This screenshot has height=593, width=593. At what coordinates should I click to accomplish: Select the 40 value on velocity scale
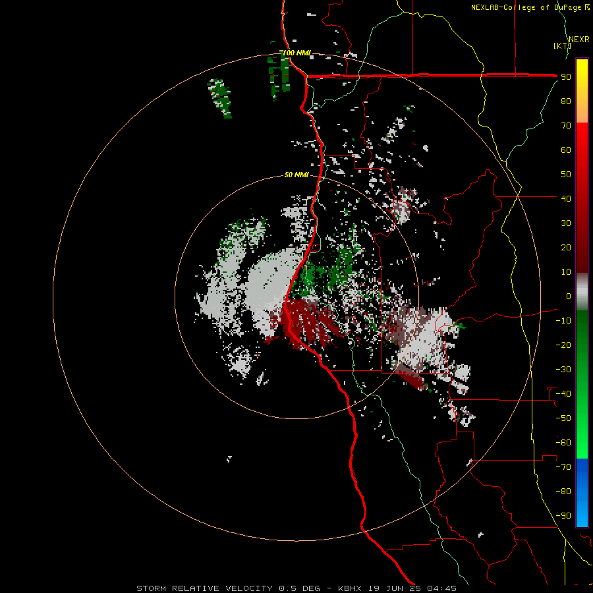pyautogui.click(x=566, y=198)
